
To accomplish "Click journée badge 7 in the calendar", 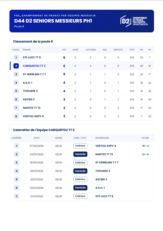I will coord(17,196).
